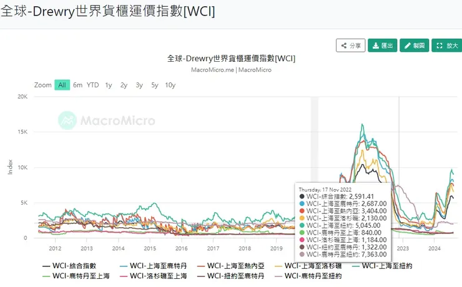
Task: Select the 5y zoom range
Action: pyautogui.click(x=155, y=85)
